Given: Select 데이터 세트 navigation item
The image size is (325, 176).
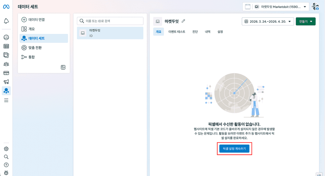Looking at the screenshot, I should (44, 38).
